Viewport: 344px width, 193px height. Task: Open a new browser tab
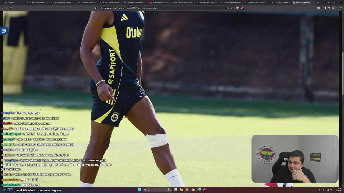pos(318,3)
